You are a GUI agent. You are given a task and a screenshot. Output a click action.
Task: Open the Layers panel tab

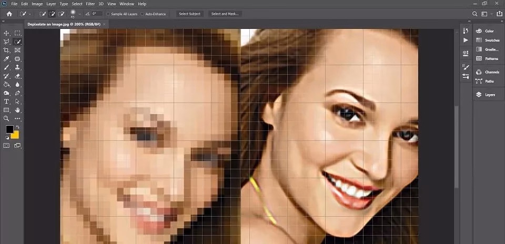click(486, 95)
